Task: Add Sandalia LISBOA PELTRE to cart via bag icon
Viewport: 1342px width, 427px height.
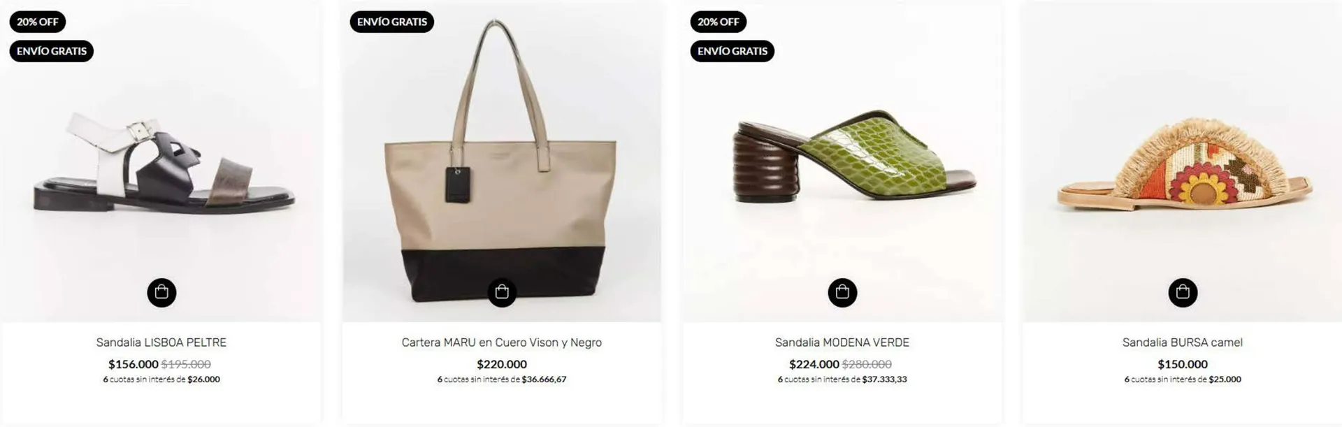Action: click(x=161, y=292)
